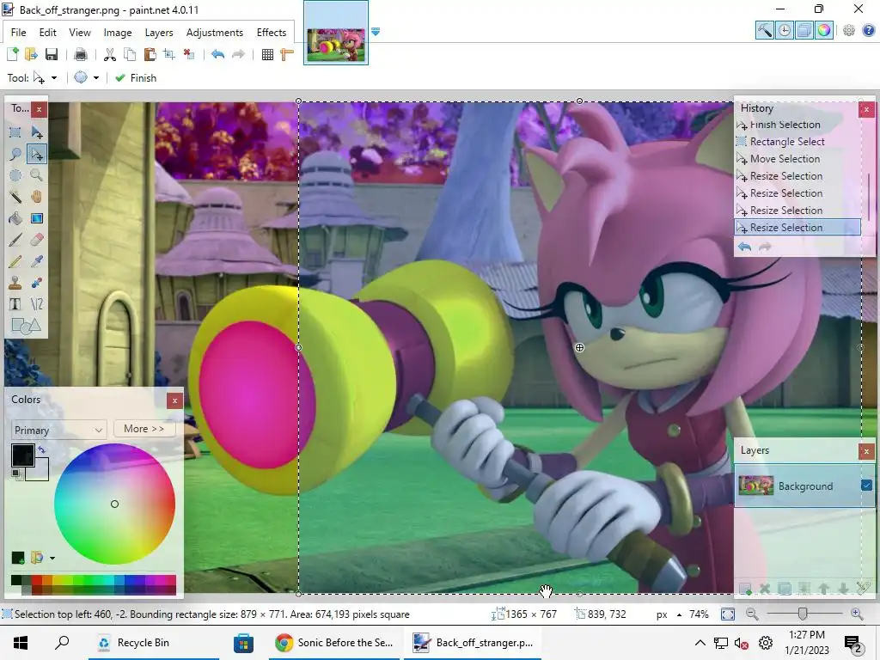Toggle the rulers display
The width and height of the screenshot is (880, 660).
point(287,54)
